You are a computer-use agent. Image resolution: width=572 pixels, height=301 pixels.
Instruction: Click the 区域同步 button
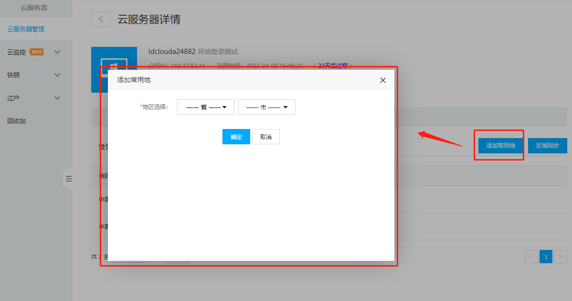pyautogui.click(x=547, y=145)
